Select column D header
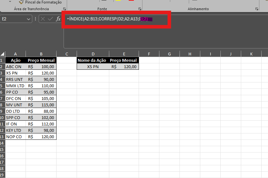This screenshot has height=178, width=268. coord(93,54)
